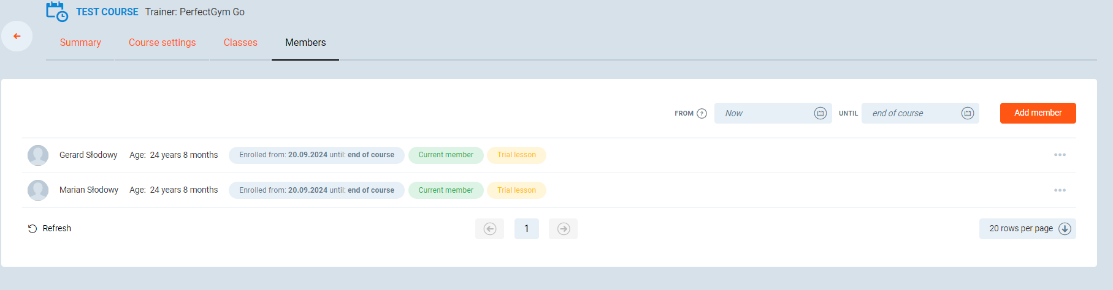The image size is (1113, 290).
Task: Open the three-dot menu for Marian Słodowy
Action: [x=1060, y=190]
